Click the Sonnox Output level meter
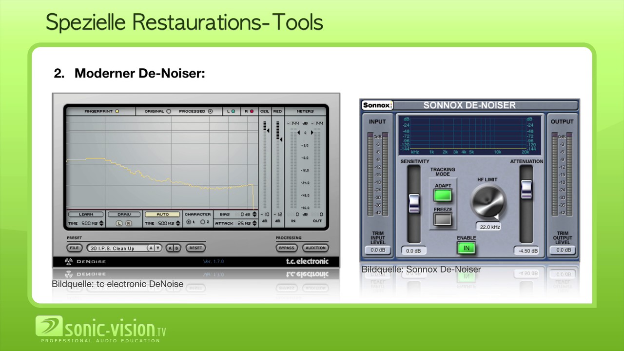This screenshot has width=624, height=351. tap(562, 174)
